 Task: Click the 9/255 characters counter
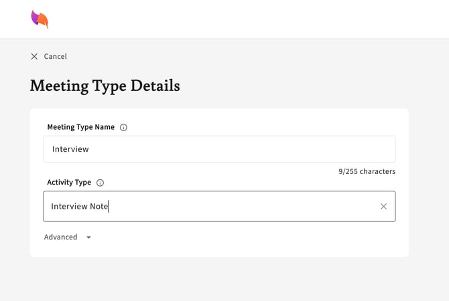[x=367, y=172]
